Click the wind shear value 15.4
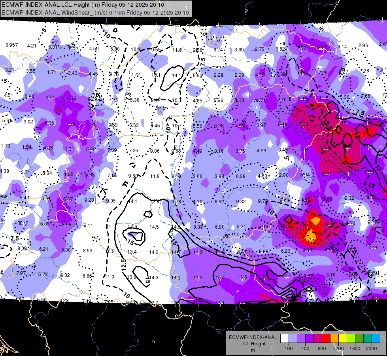Viewport: 387px width, 356px height. (220, 277)
